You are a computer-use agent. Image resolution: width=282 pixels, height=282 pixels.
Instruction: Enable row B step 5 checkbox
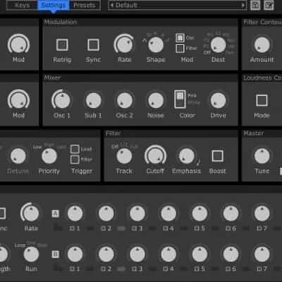[197, 269]
